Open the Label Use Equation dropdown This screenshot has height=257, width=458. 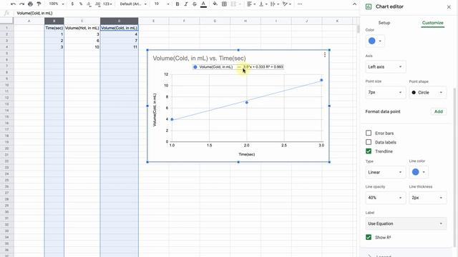[406, 223]
